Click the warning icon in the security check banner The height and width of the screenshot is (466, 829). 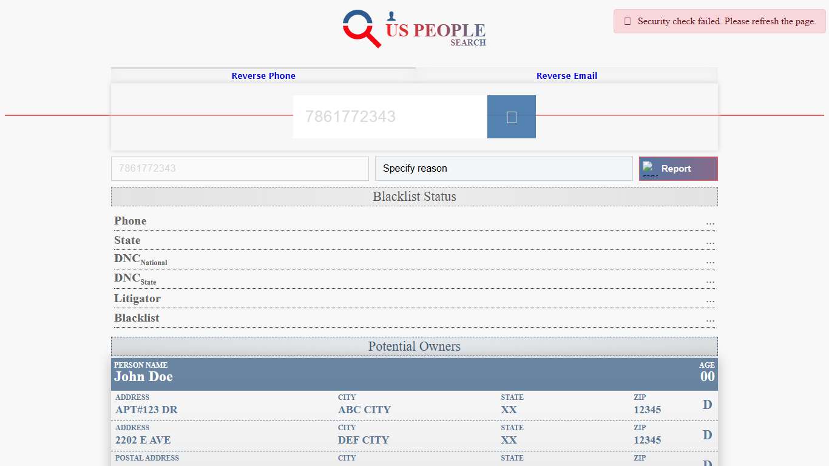(627, 21)
